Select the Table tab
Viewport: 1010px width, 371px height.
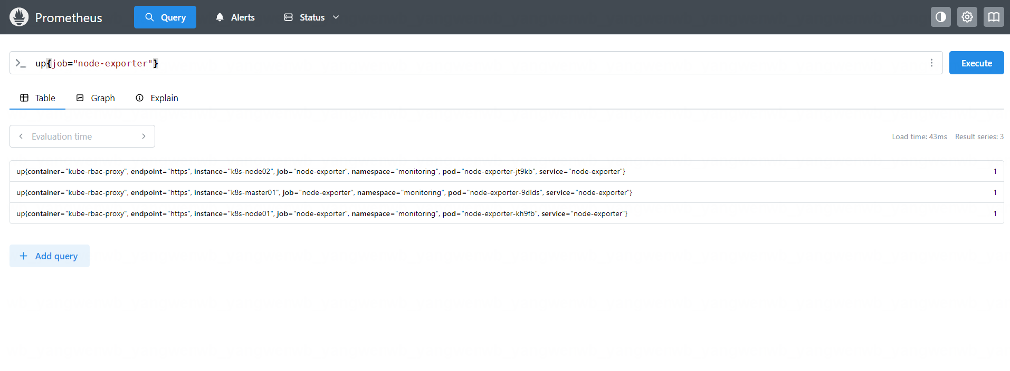pos(37,98)
